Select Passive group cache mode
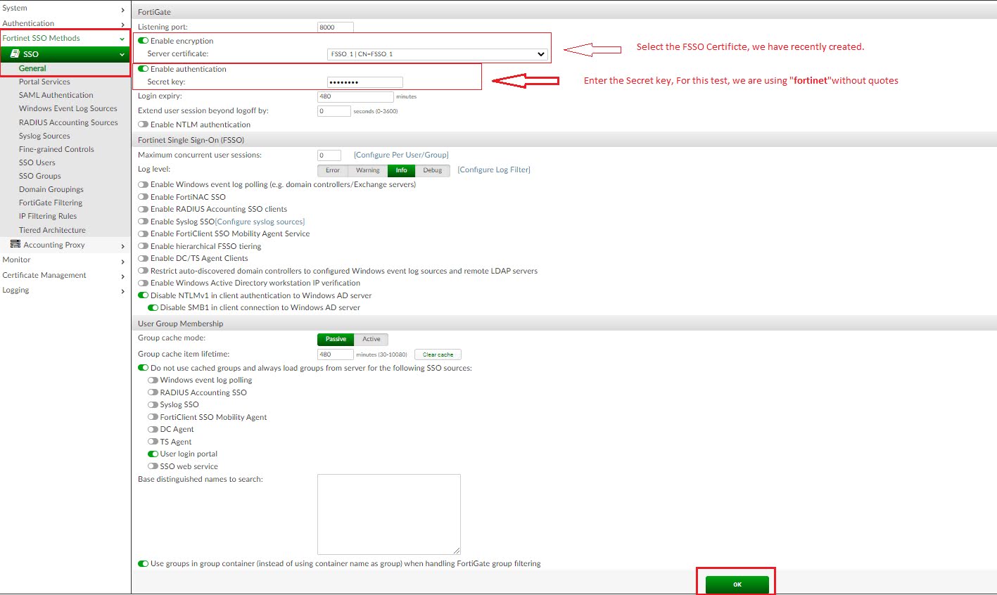This screenshot has height=595, width=997. point(336,339)
